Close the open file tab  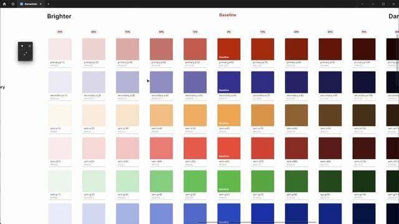[41, 4]
